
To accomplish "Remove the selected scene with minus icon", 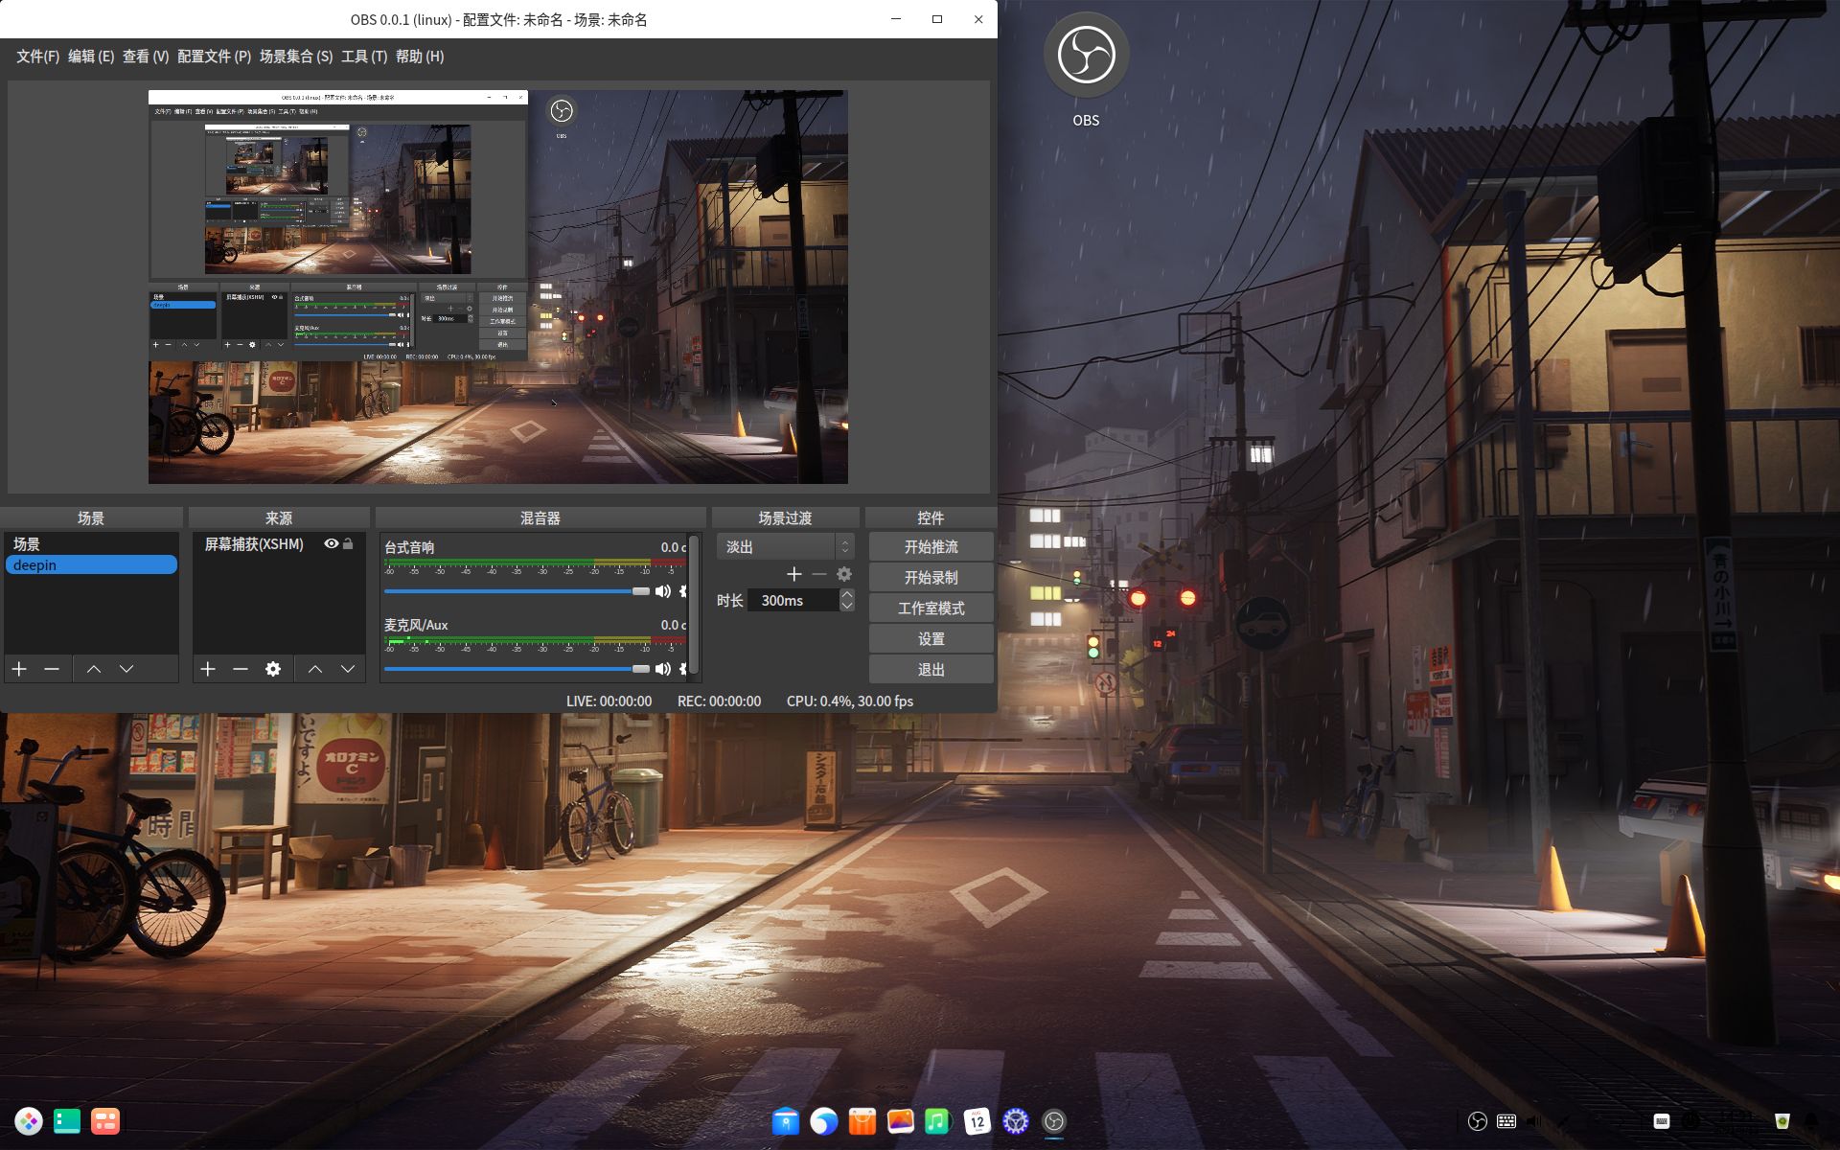I will coord(52,669).
